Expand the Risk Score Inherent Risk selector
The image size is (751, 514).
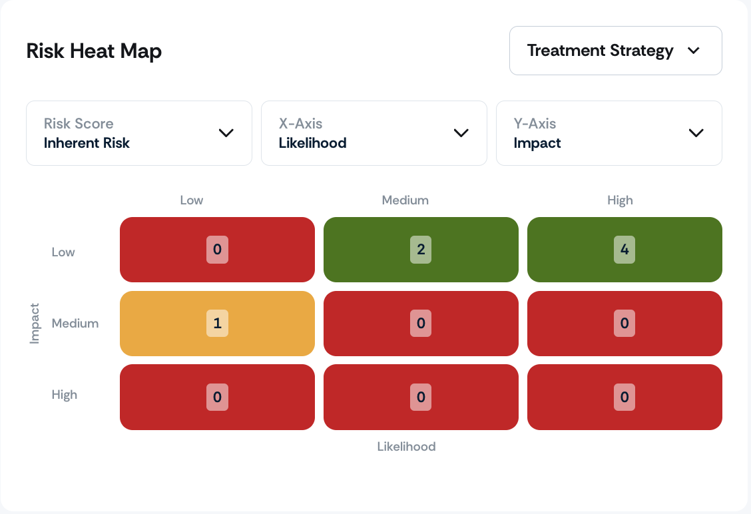point(139,133)
